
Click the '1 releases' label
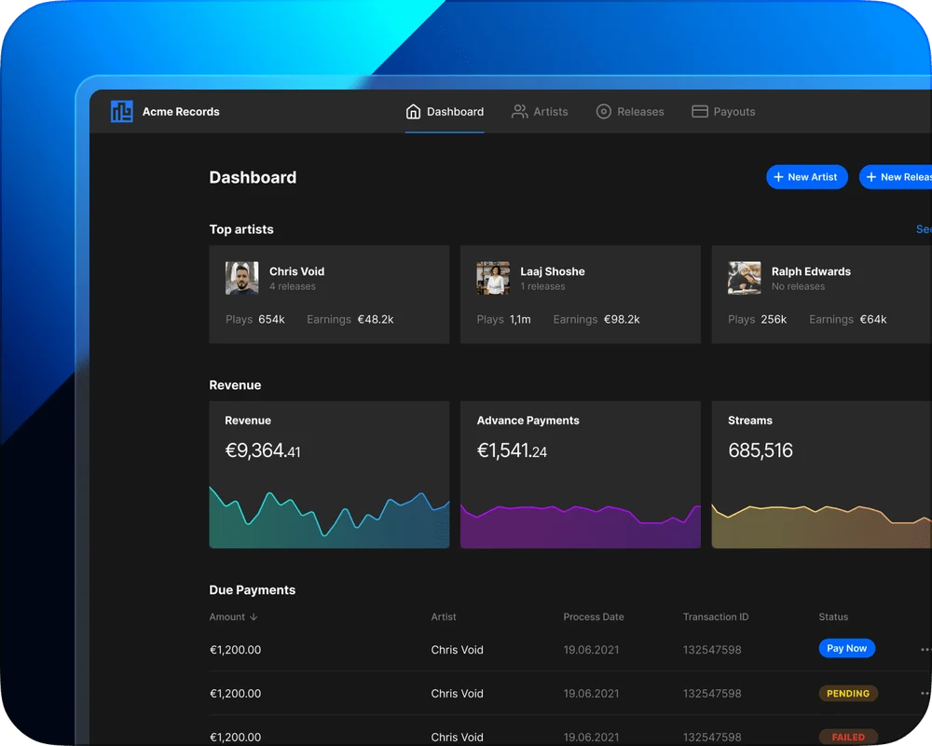click(x=542, y=286)
